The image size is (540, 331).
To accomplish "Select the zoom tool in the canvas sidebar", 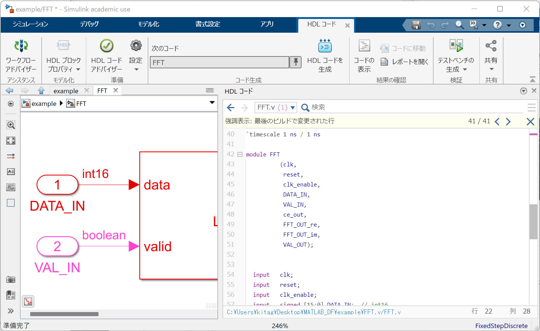I will pos(11,125).
